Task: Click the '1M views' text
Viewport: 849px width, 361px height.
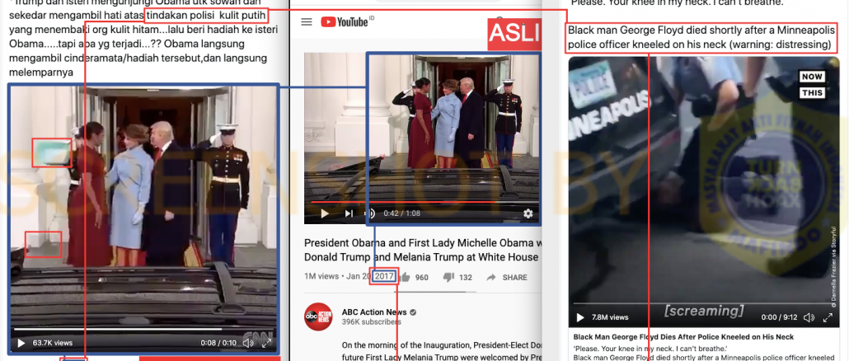Action: 321,277
